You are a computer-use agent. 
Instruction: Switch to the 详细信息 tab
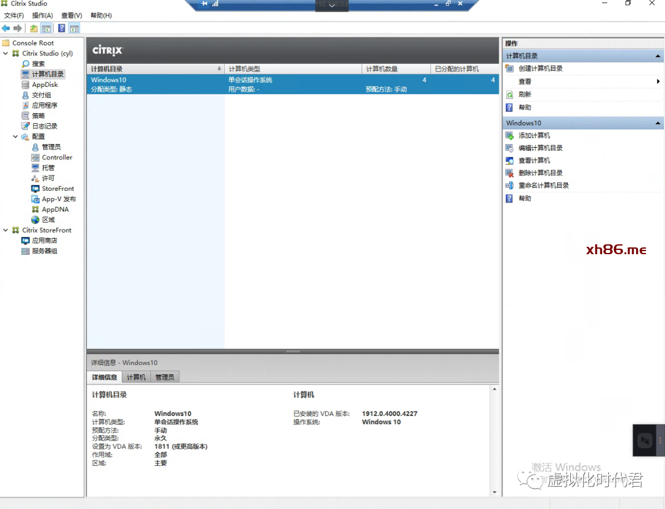tap(104, 377)
